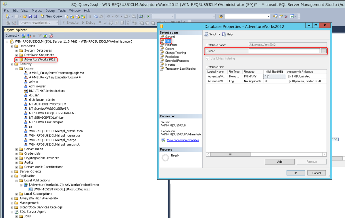
Task: Click the Activity Monitor toolbar icon
Action: click(x=141, y=16)
